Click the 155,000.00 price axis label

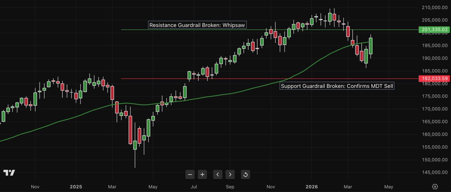pos(435,147)
